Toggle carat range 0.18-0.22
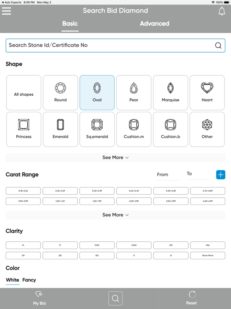 tap(23, 191)
